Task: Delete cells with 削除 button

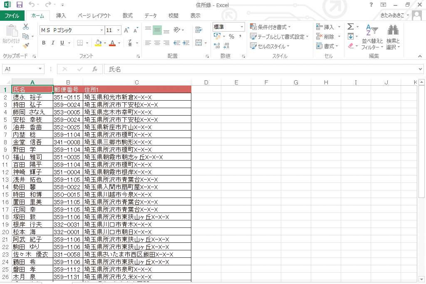Action: pos(325,36)
